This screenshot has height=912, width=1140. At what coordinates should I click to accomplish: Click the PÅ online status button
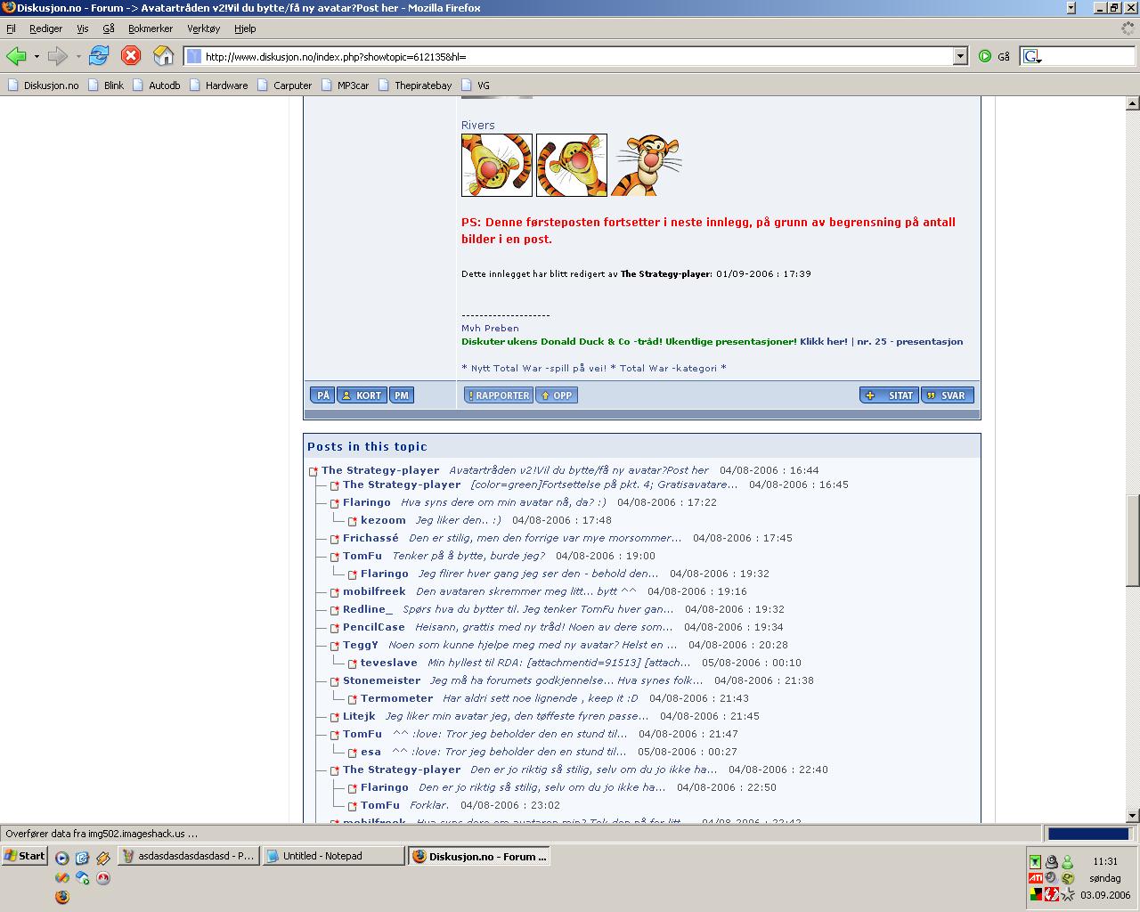coord(322,395)
